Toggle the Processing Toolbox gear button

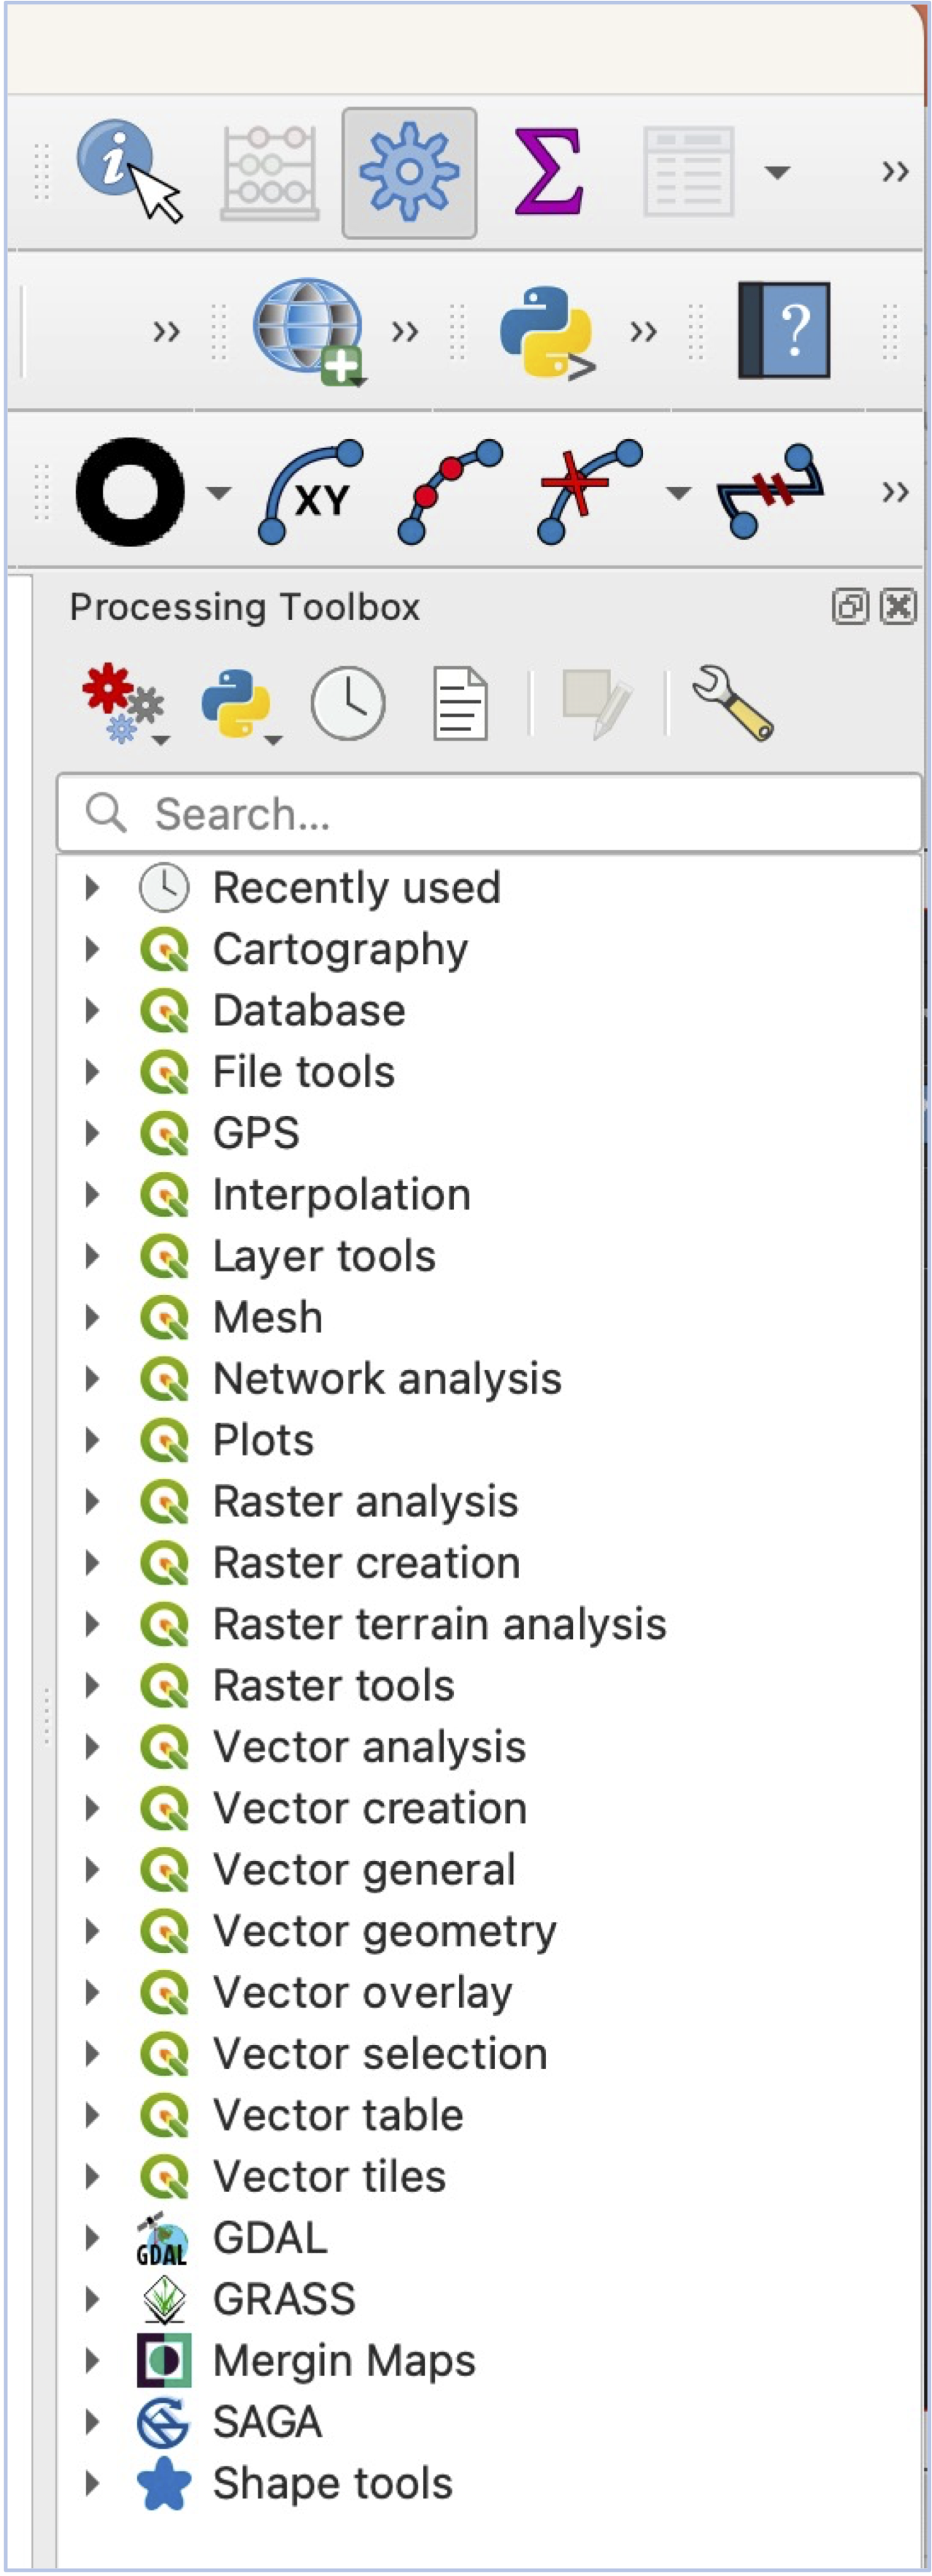pyautogui.click(x=409, y=172)
